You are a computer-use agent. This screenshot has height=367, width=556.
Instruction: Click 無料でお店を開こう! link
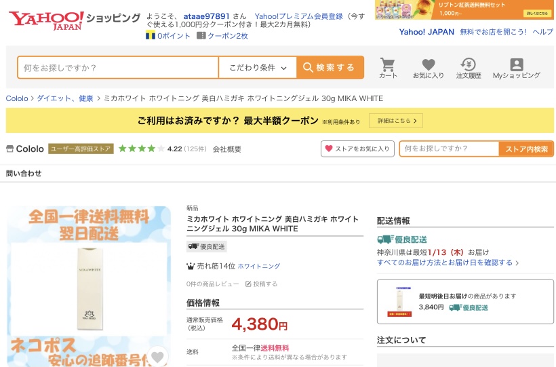493,32
